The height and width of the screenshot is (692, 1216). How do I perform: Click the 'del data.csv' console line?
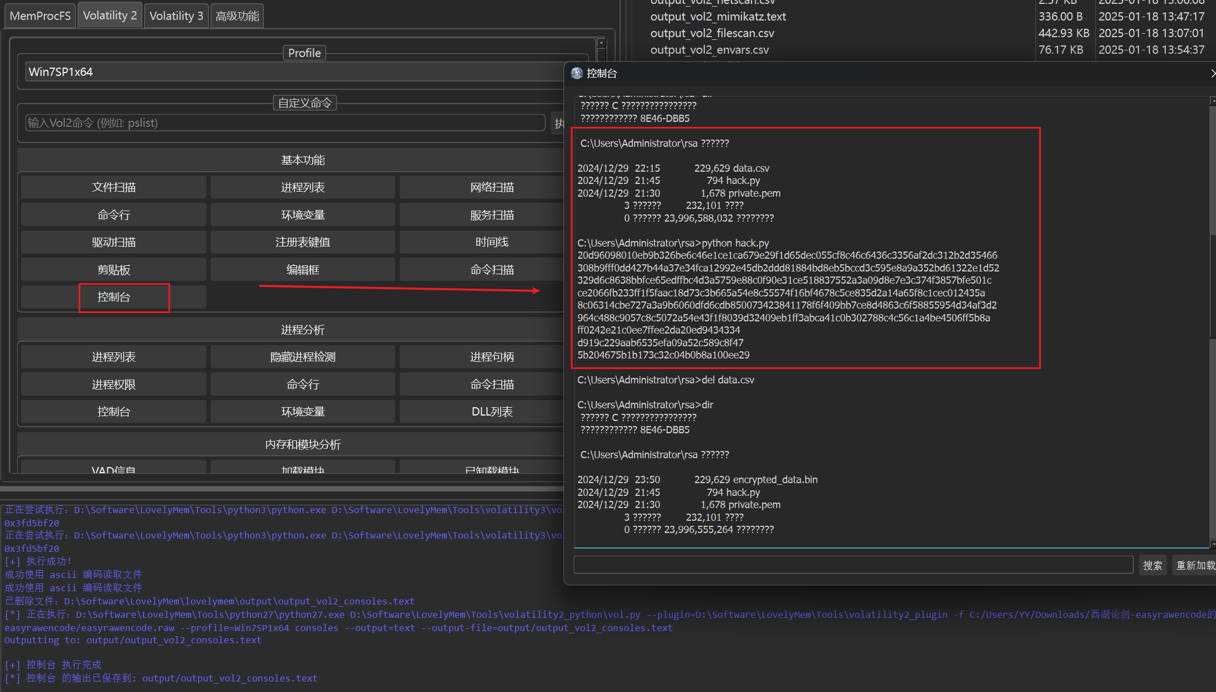(666, 380)
